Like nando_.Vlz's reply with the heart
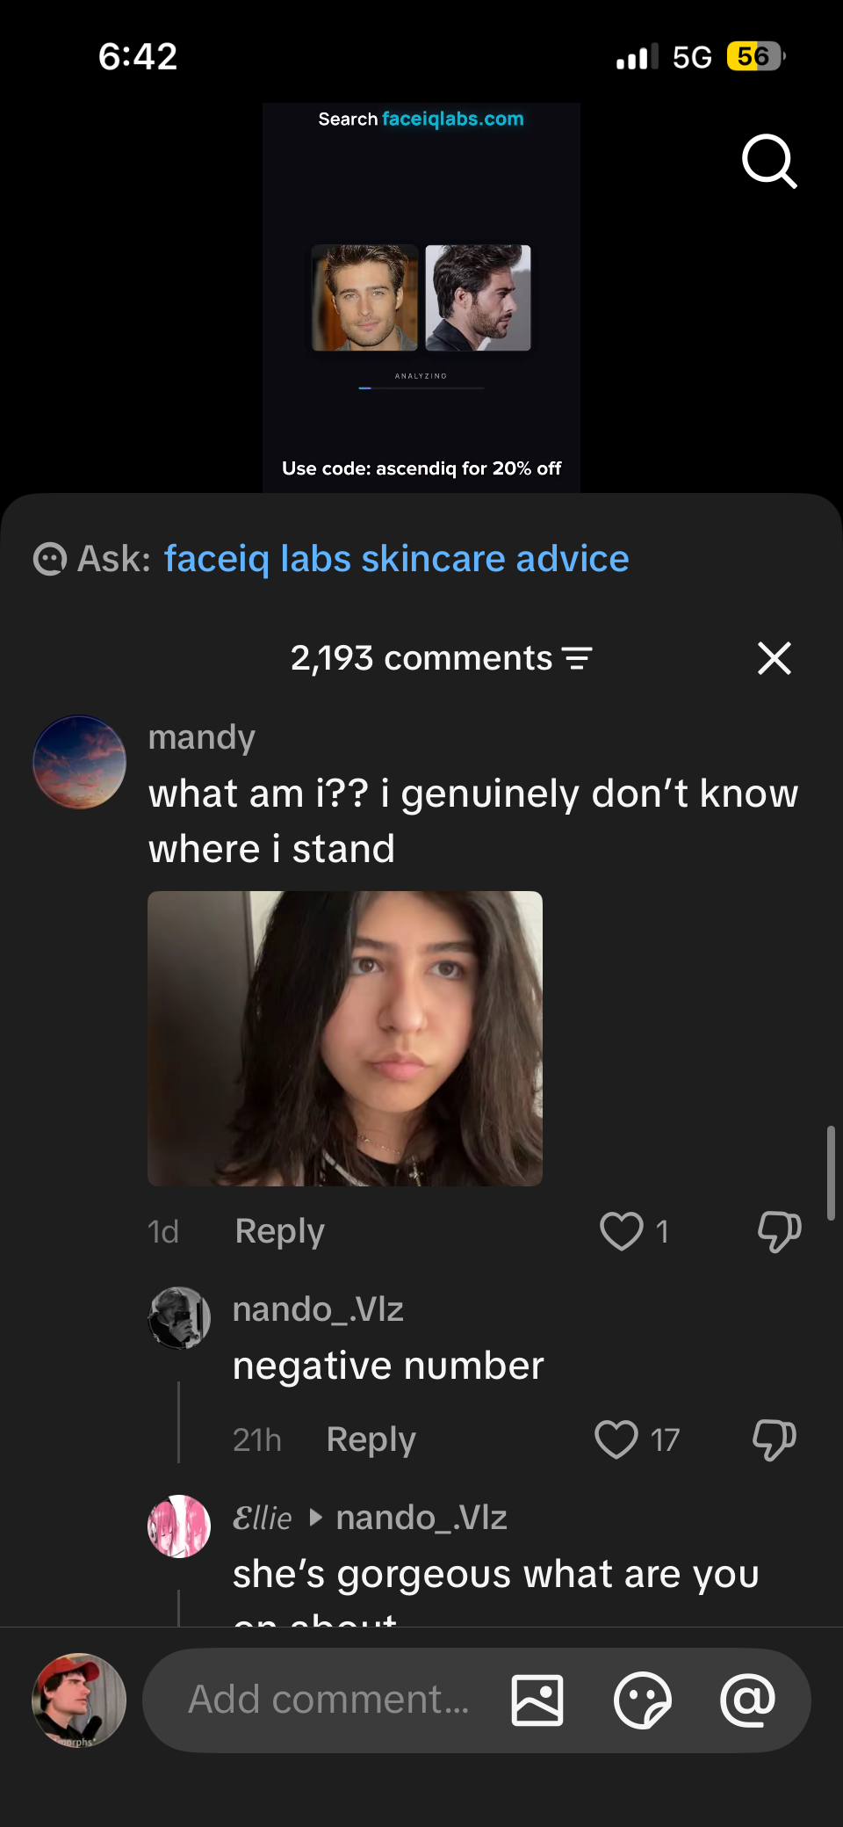This screenshot has width=843, height=1827. pos(616,1439)
